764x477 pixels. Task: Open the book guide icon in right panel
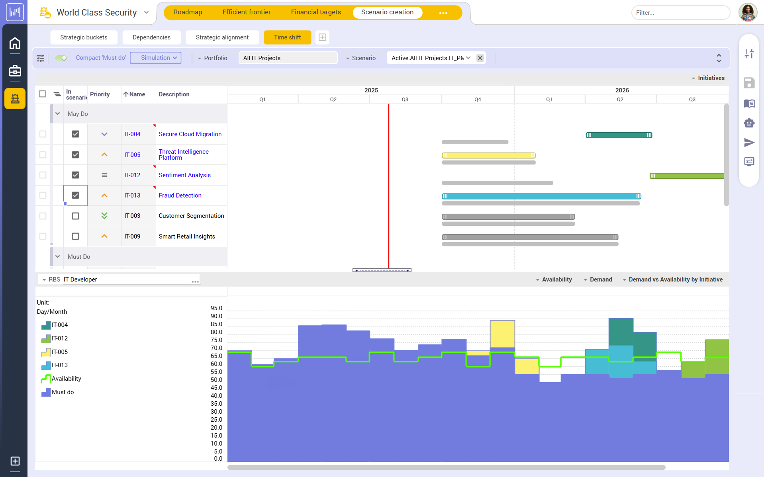coord(749,104)
